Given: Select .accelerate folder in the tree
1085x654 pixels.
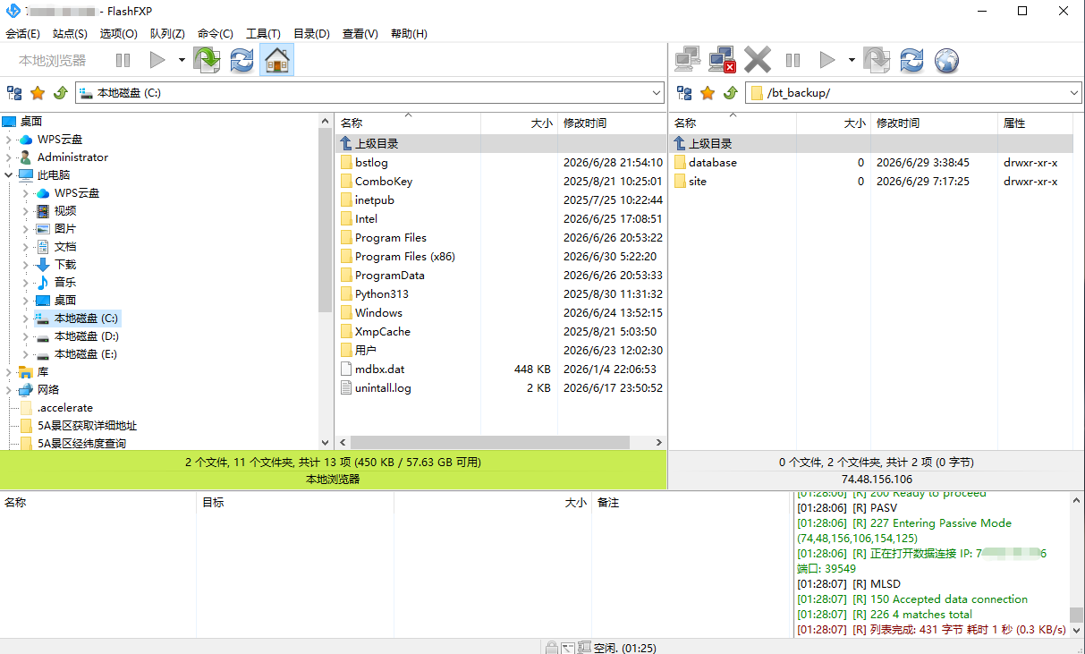Looking at the screenshot, I should pyautogui.click(x=65, y=408).
